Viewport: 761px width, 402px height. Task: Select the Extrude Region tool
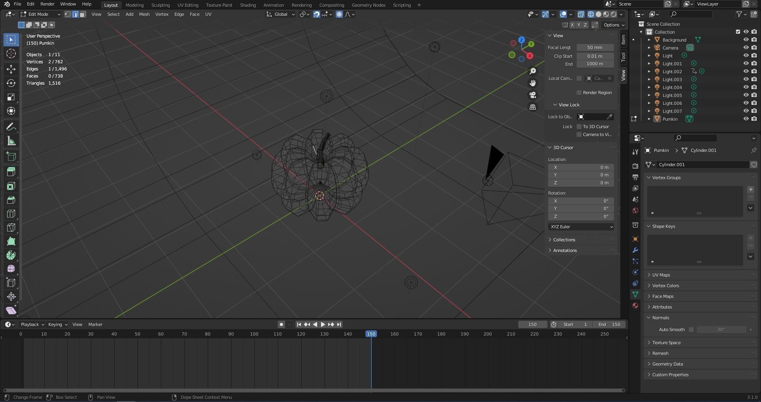[x=11, y=172]
